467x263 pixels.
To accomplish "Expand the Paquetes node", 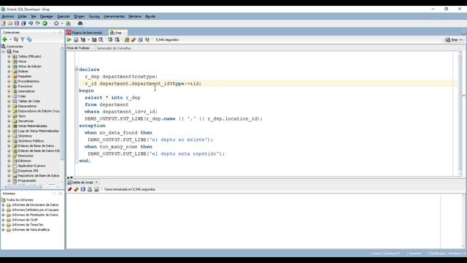I will 9,76.
